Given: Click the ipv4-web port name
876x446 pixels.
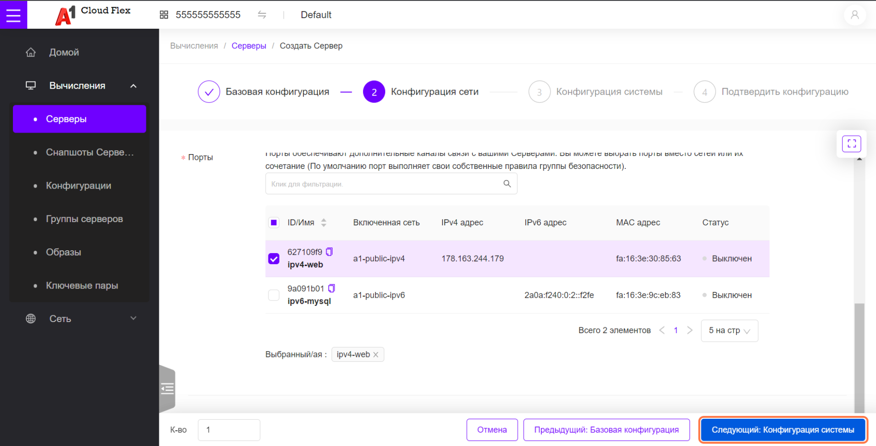Looking at the screenshot, I should 305,265.
